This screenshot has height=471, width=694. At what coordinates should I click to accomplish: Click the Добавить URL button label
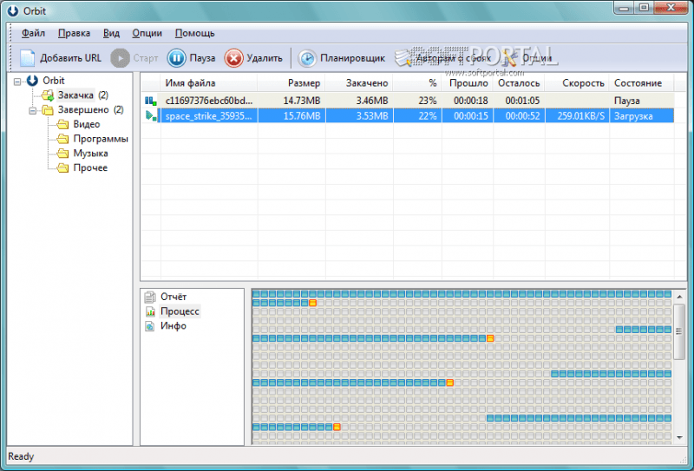[x=71, y=58]
